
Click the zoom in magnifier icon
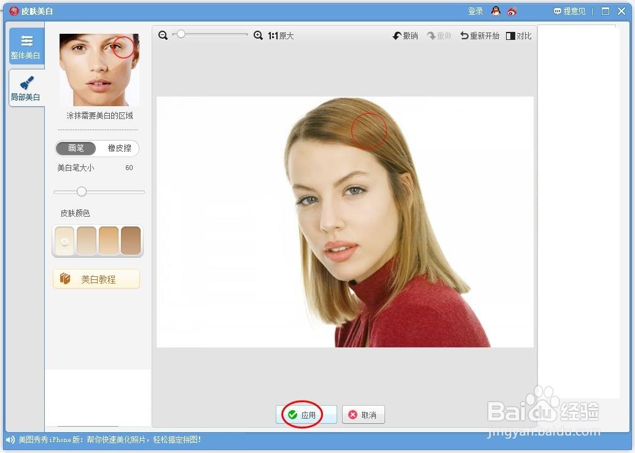[258, 36]
